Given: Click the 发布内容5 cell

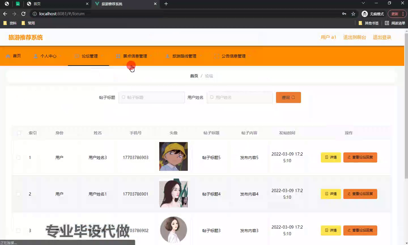Looking at the screenshot, I should tap(249, 157).
